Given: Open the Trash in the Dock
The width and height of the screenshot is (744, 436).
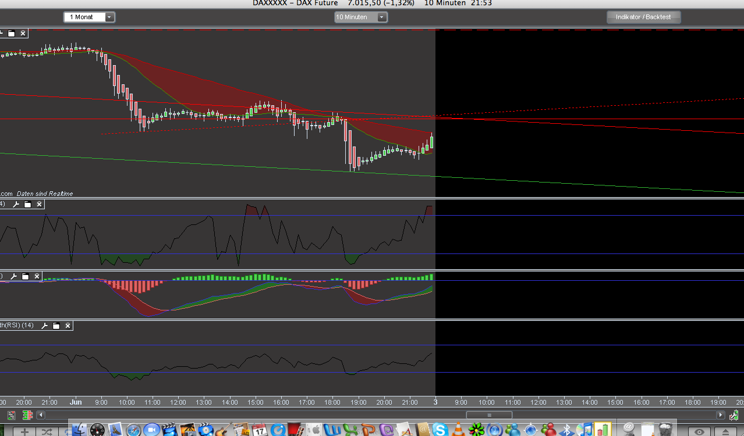Looking at the screenshot, I should (664, 429).
